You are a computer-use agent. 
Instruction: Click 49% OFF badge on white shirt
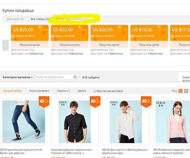pos(146,102)
